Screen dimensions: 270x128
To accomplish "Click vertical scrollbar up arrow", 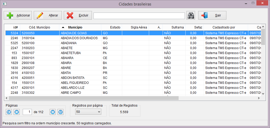I will (263, 27).
